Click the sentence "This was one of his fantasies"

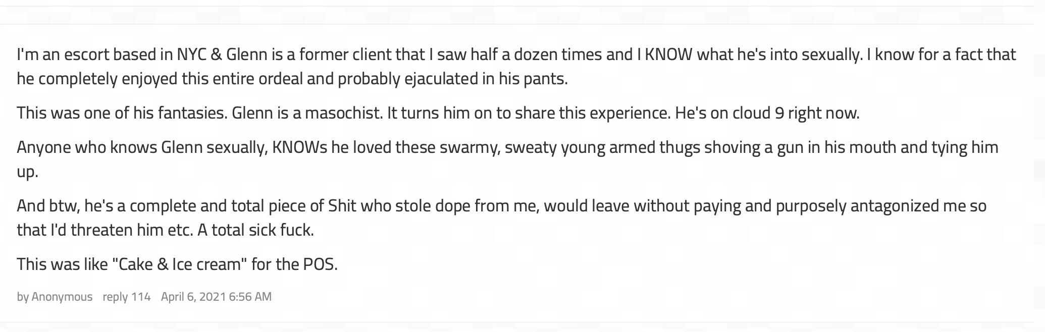tap(121, 113)
